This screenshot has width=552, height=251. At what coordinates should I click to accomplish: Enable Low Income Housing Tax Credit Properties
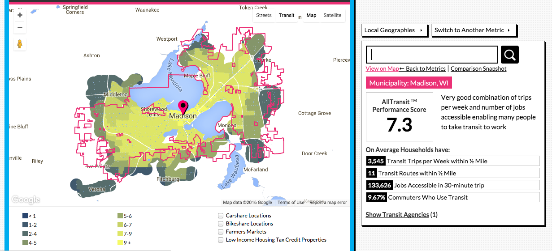(221, 240)
